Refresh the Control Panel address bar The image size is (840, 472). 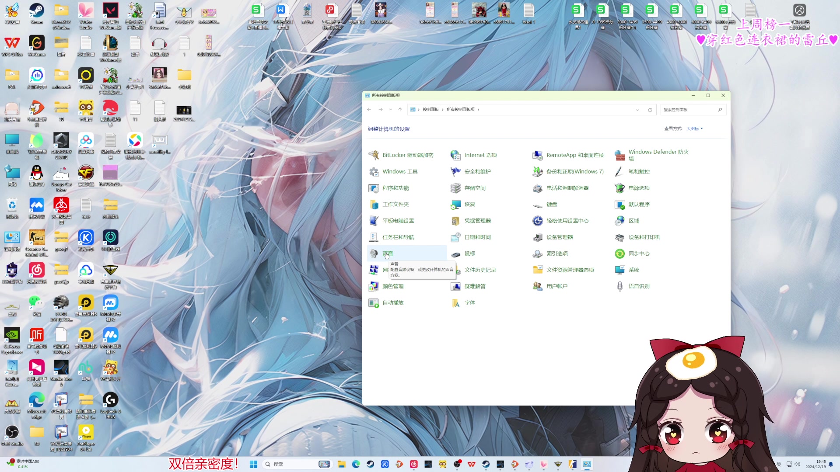pos(650,110)
